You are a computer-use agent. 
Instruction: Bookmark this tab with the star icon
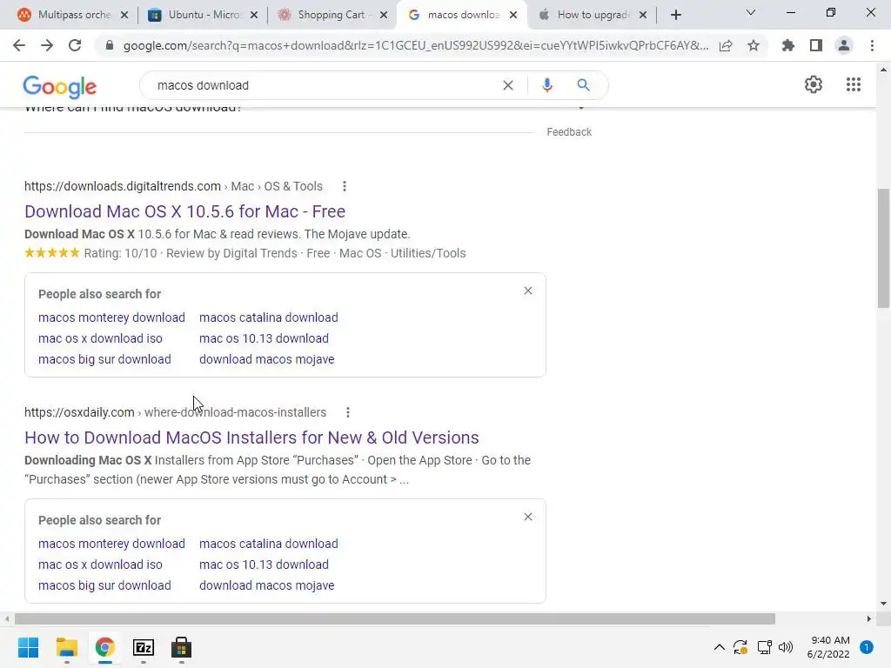754,45
